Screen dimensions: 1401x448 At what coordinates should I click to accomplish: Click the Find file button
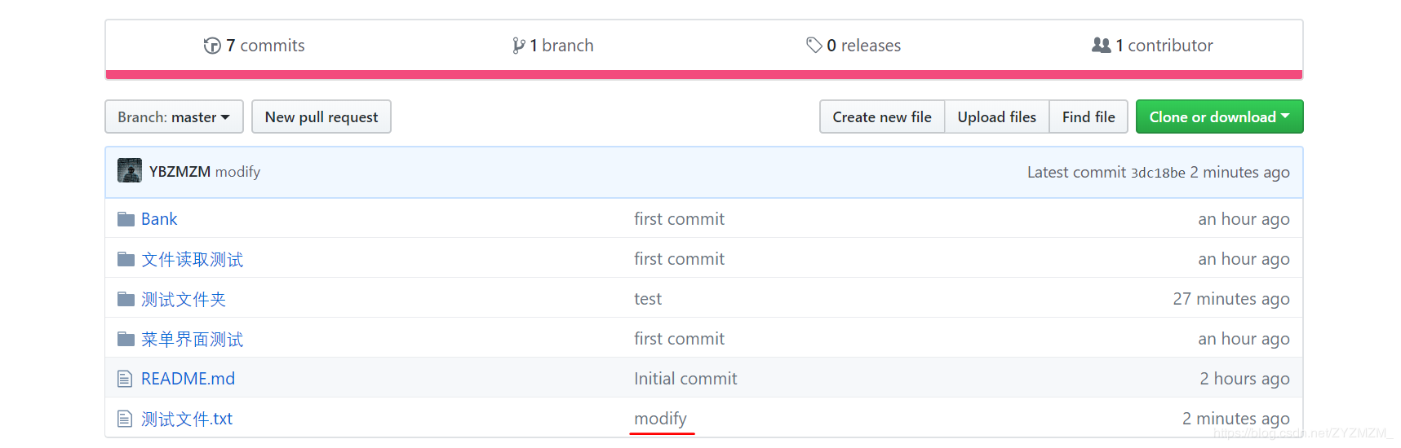click(1088, 116)
